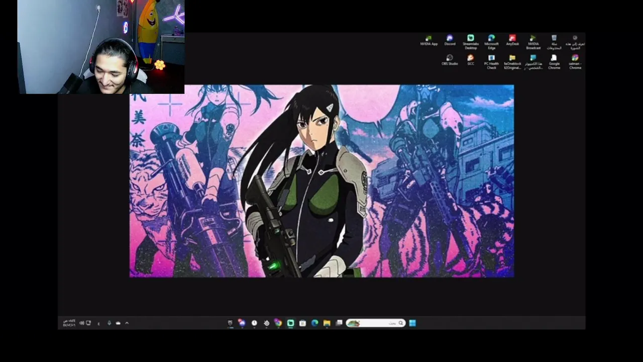The width and height of the screenshot is (643, 362).
Task: Open the clock app on the taskbar
Action: point(254,323)
